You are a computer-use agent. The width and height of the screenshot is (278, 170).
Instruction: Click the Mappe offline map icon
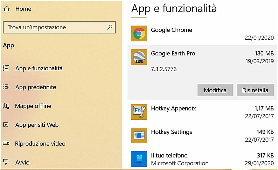(x=6, y=106)
